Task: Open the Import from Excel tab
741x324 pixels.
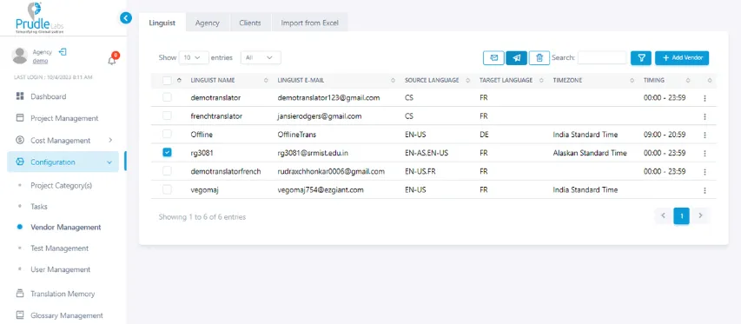Action: click(309, 23)
